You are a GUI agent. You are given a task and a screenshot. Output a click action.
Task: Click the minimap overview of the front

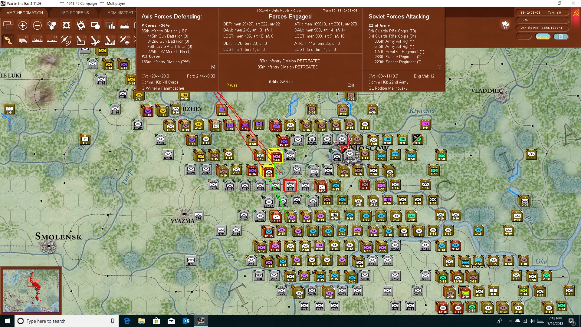pos(31,291)
